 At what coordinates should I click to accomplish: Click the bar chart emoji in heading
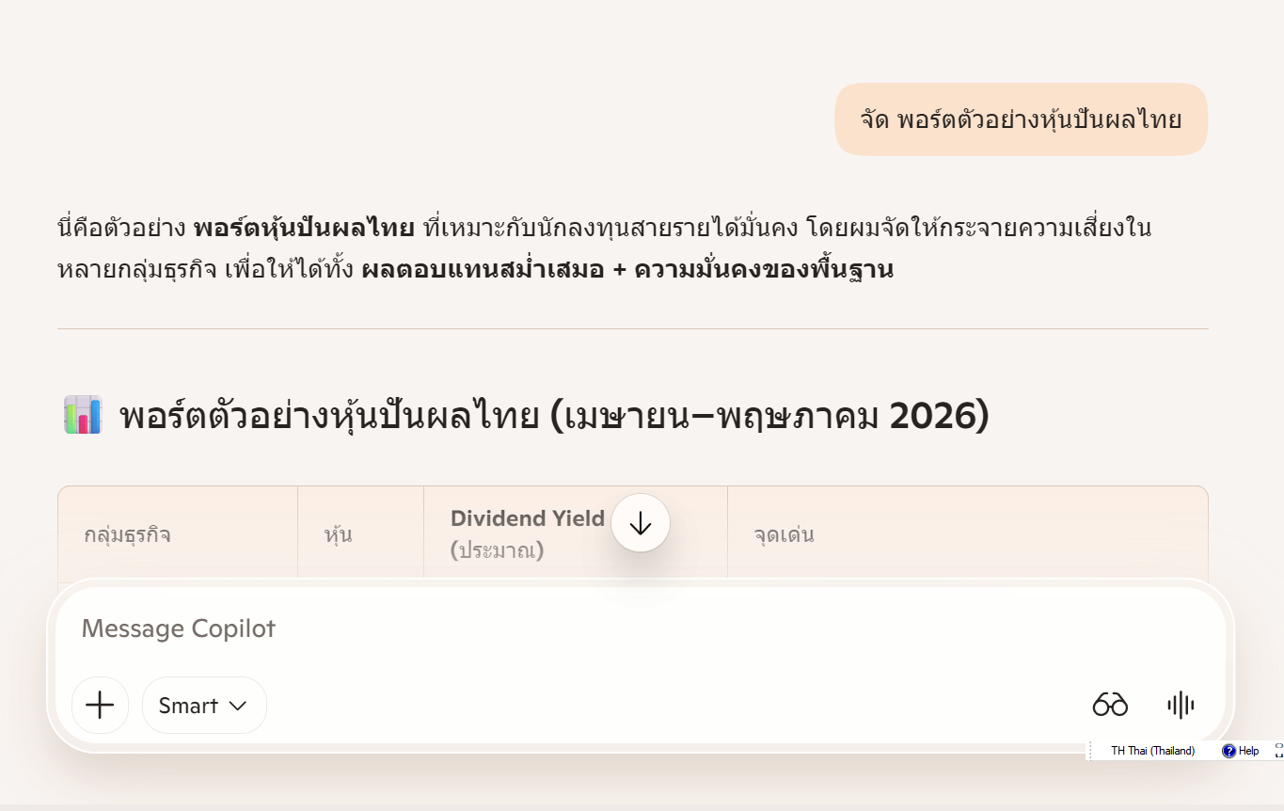point(83,415)
